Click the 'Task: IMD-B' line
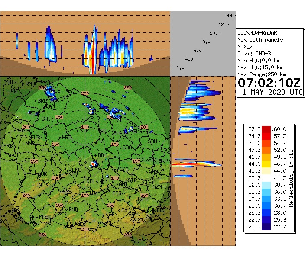The width and height of the screenshot is (305, 257). 254,53
